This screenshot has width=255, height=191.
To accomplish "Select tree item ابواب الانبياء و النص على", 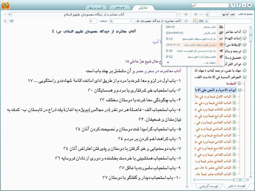I will tap(216, 90).
